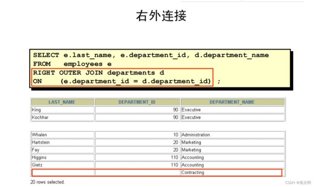Click the '20 rows selected.' status text
The image size is (315, 187).
click(47, 182)
